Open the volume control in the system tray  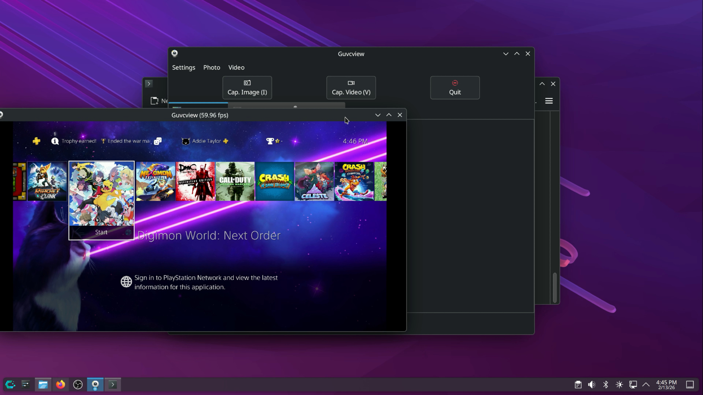pyautogui.click(x=592, y=384)
